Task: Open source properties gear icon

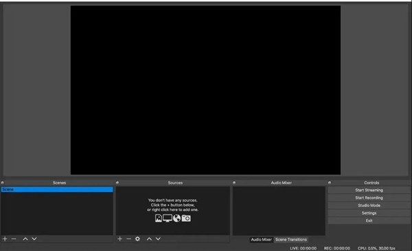Action: pyautogui.click(x=137, y=239)
